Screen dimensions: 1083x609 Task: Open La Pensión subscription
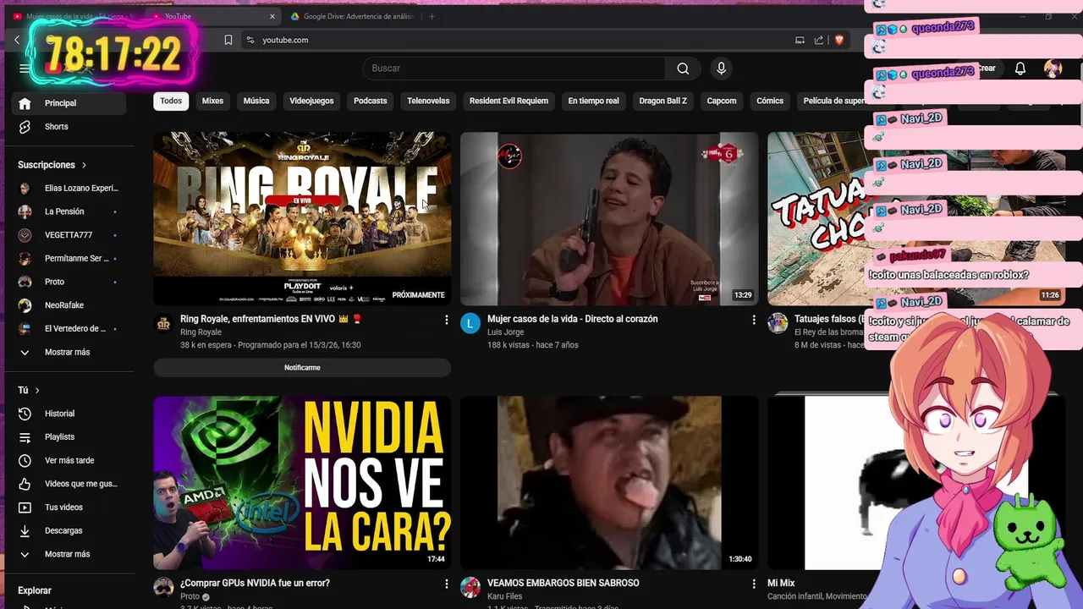68,211
